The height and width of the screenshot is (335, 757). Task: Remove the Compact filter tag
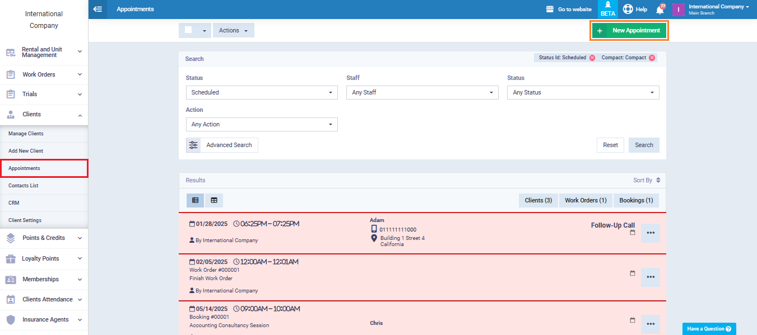point(652,58)
